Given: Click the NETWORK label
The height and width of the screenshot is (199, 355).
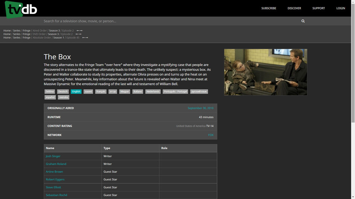Looking at the screenshot, I should 54,135.
